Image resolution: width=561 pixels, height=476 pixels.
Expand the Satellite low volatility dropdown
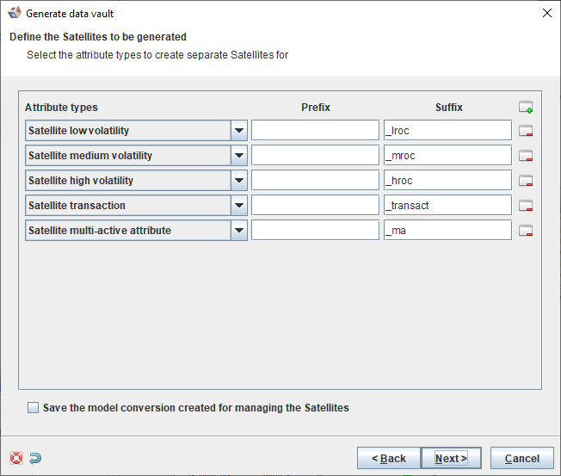tap(239, 131)
